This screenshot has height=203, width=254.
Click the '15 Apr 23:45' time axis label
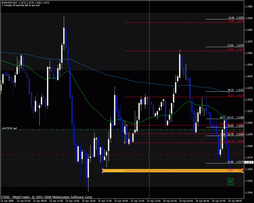click(154, 201)
